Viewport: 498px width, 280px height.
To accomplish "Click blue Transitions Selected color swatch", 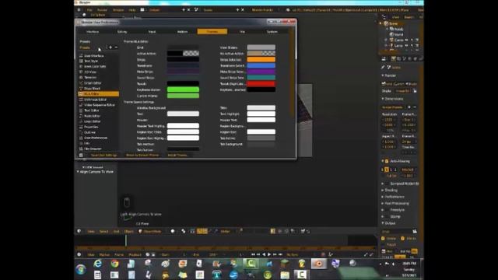I will click(x=261, y=65).
